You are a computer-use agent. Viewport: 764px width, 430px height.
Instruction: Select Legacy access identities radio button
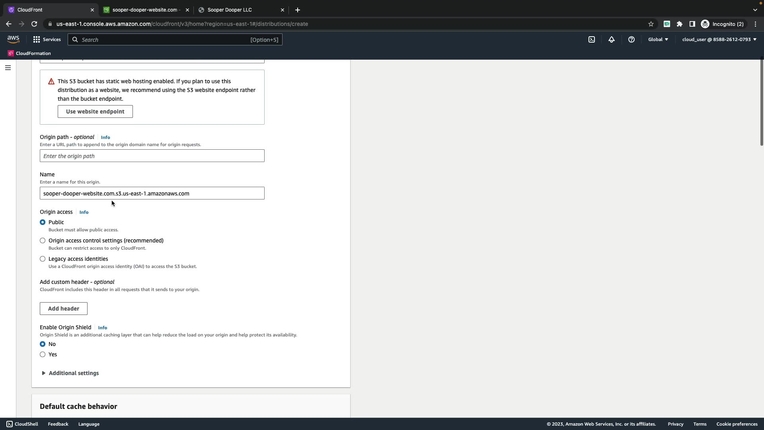(x=43, y=259)
